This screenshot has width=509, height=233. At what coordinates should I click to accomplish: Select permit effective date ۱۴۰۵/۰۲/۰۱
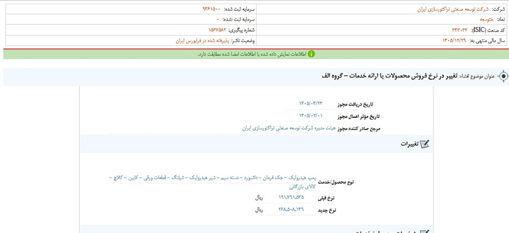[x=312, y=115]
